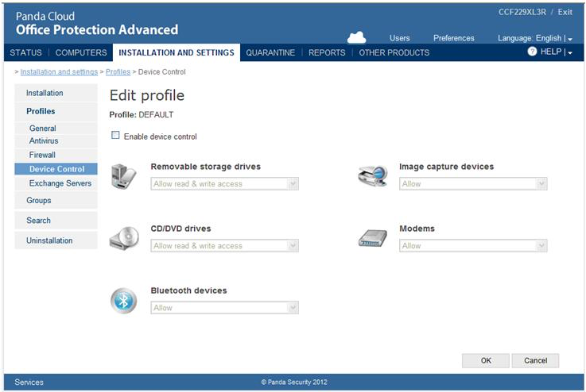
Task: Open the QUARANTINE tab
Action: [270, 52]
